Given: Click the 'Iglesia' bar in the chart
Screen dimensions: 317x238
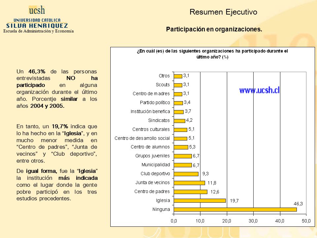Looking at the screenshot, I should pos(200,201).
